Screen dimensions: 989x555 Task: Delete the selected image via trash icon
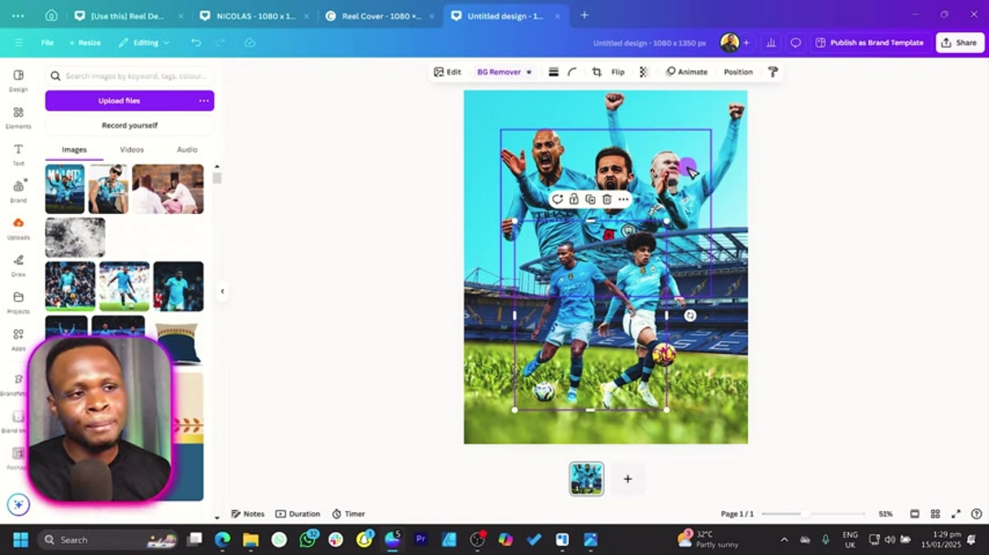pyautogui.click(x=606, y=199)
